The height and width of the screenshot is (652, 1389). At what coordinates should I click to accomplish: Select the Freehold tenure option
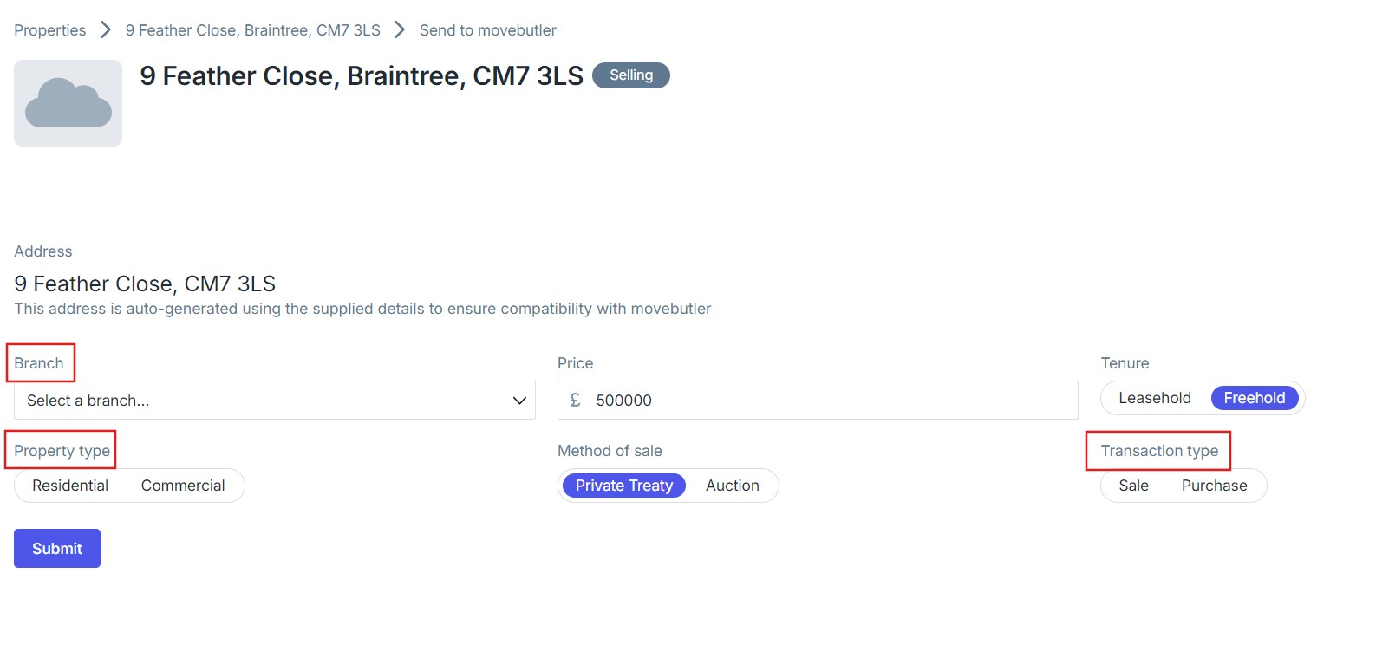coord(1254,398)
